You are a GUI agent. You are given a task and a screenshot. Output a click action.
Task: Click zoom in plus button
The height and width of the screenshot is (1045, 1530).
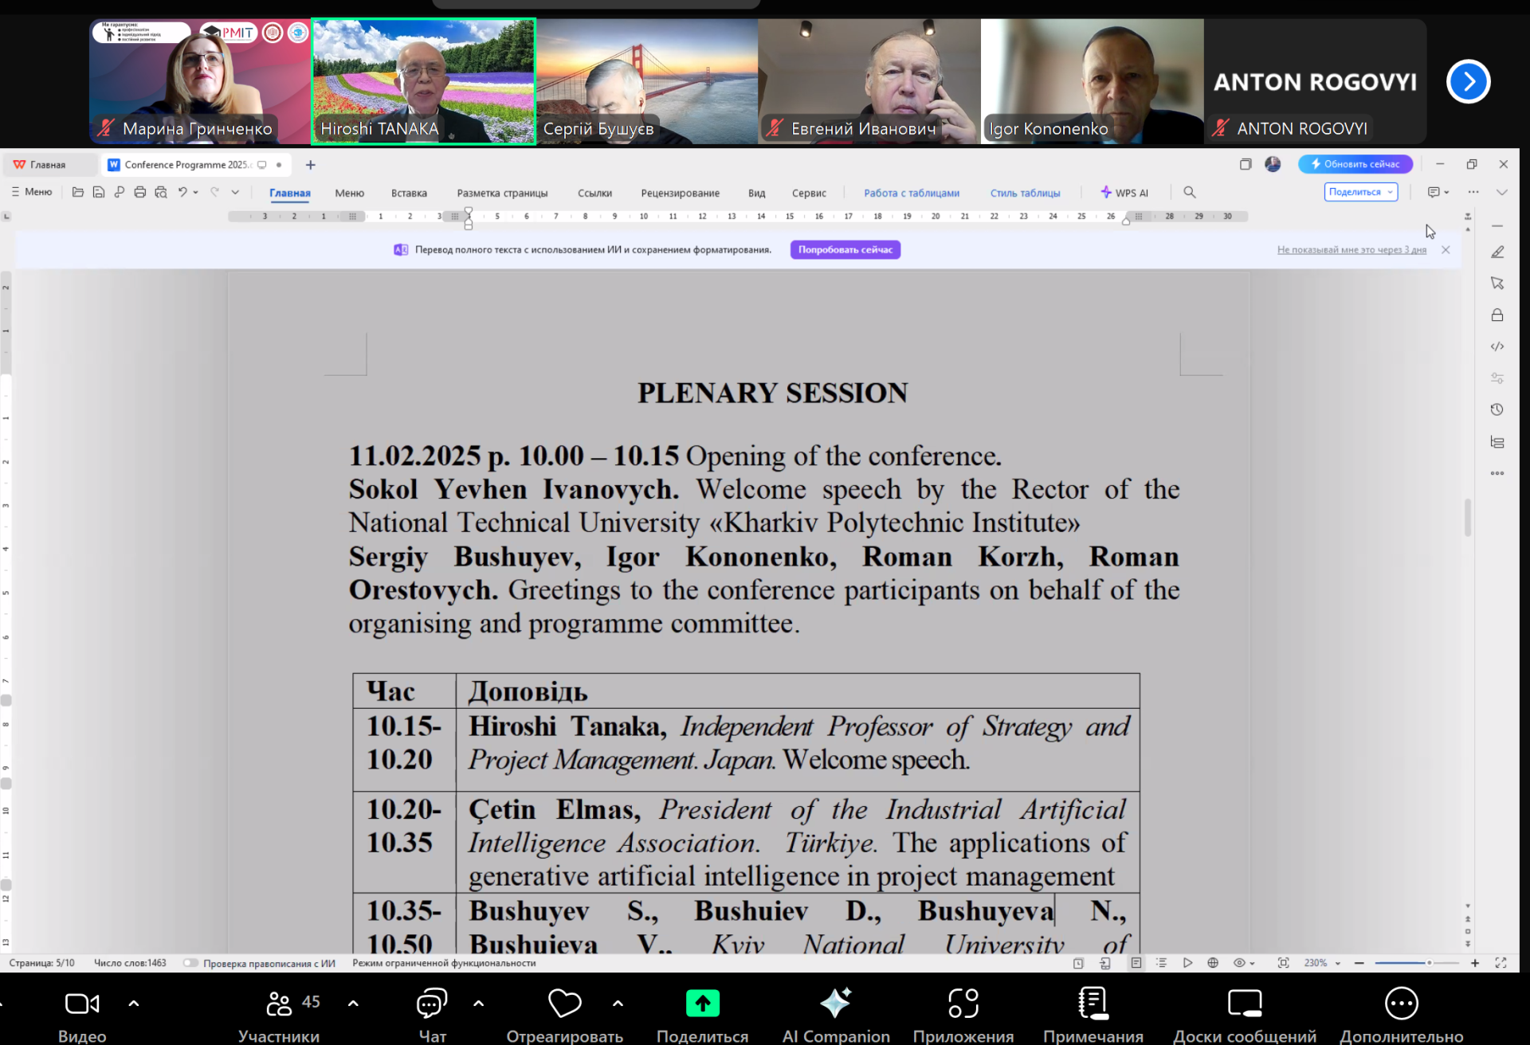(x=1475, y=963)
